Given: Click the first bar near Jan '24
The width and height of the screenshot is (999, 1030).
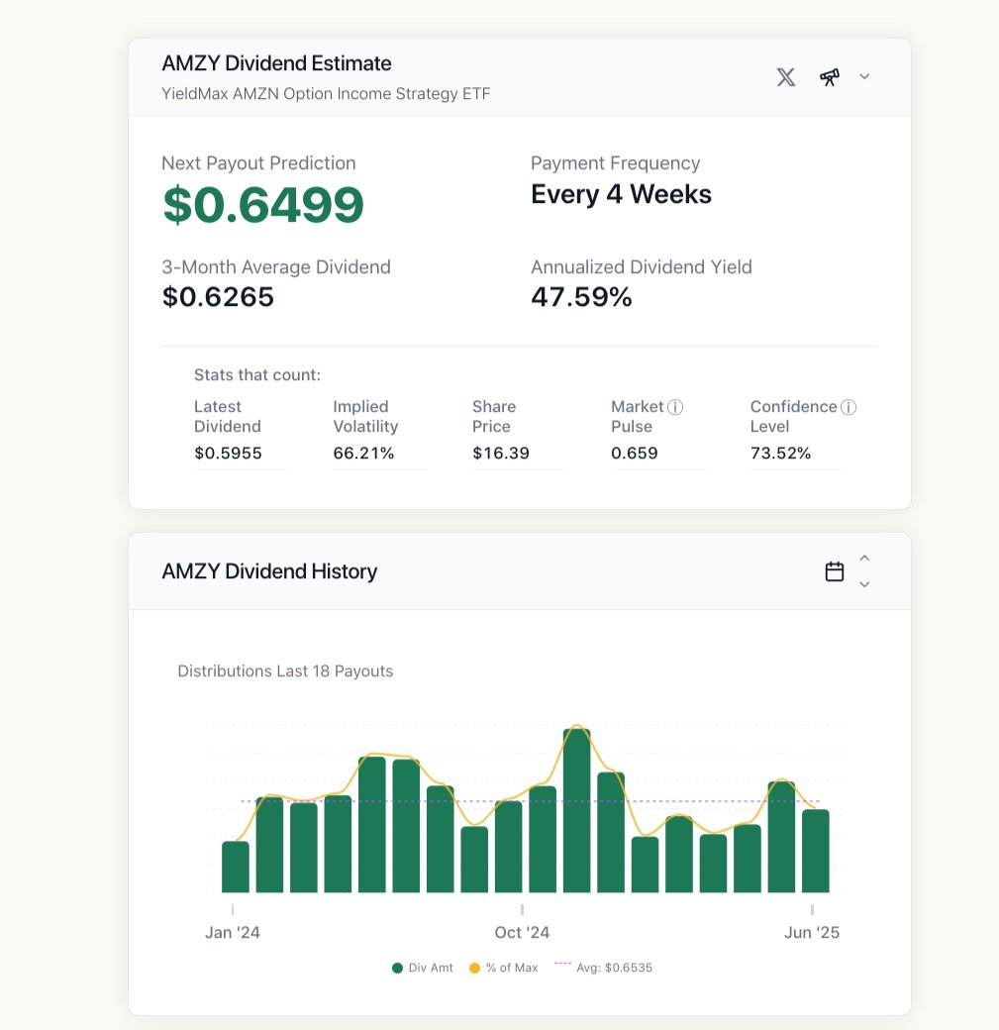Looking at the screenshot, I should pos(235,868).
